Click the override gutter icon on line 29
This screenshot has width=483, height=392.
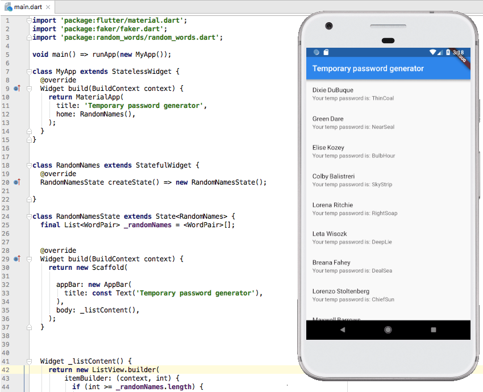click(x=17, y=258)
